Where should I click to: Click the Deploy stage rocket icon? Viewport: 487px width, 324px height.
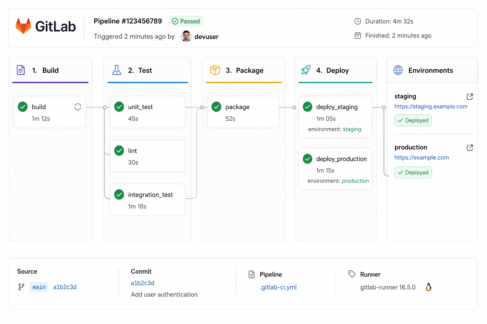[x=306, y=70]
